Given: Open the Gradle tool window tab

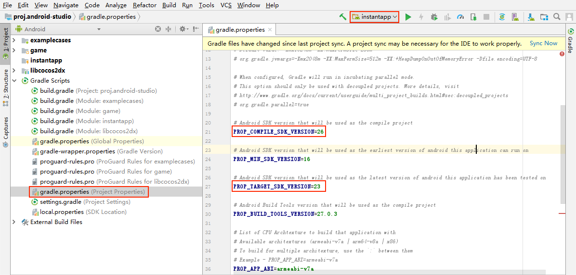Looking at the screenshot, I should [x=570, y=40].
